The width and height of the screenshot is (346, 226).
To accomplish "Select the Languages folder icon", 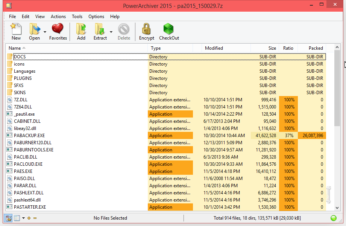I will pos(10,71).
